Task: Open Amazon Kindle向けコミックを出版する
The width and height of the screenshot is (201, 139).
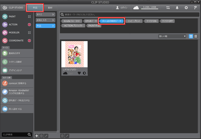Action: (17, 92)
